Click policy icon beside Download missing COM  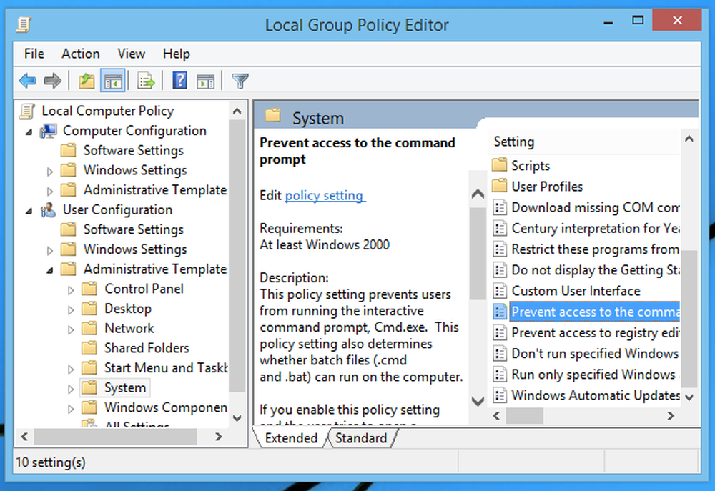(x=500, y=207)
